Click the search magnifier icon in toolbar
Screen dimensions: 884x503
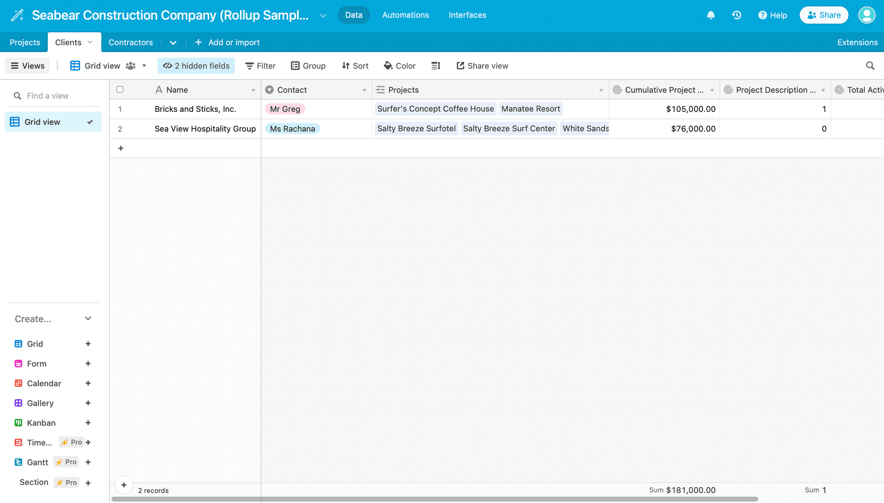coord(870,66)
